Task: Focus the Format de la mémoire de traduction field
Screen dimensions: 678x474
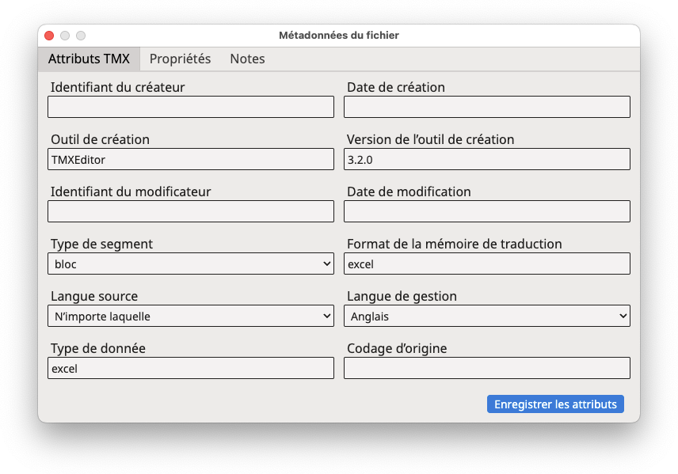Action: click(487, 264)
